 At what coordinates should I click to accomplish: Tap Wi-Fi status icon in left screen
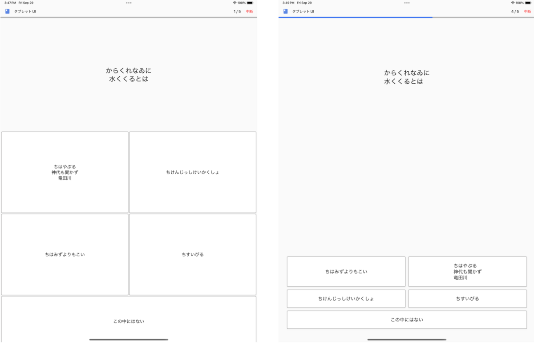point(235,3)
